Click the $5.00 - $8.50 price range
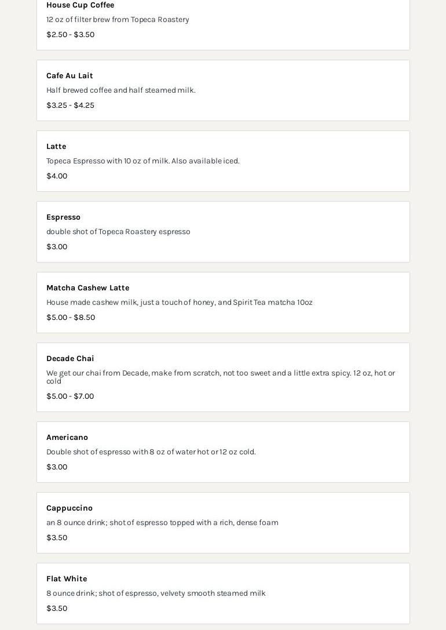The image size is (446, 630). [71, 318]
